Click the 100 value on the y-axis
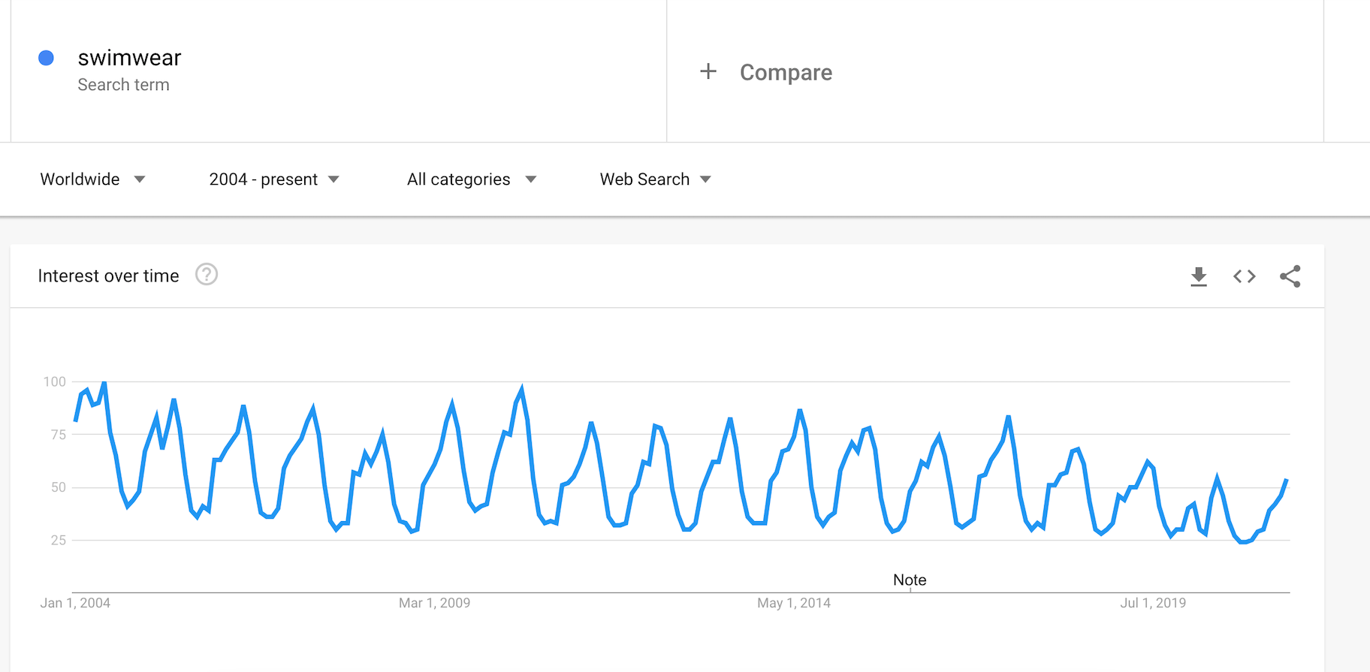 tap(54, 381)
